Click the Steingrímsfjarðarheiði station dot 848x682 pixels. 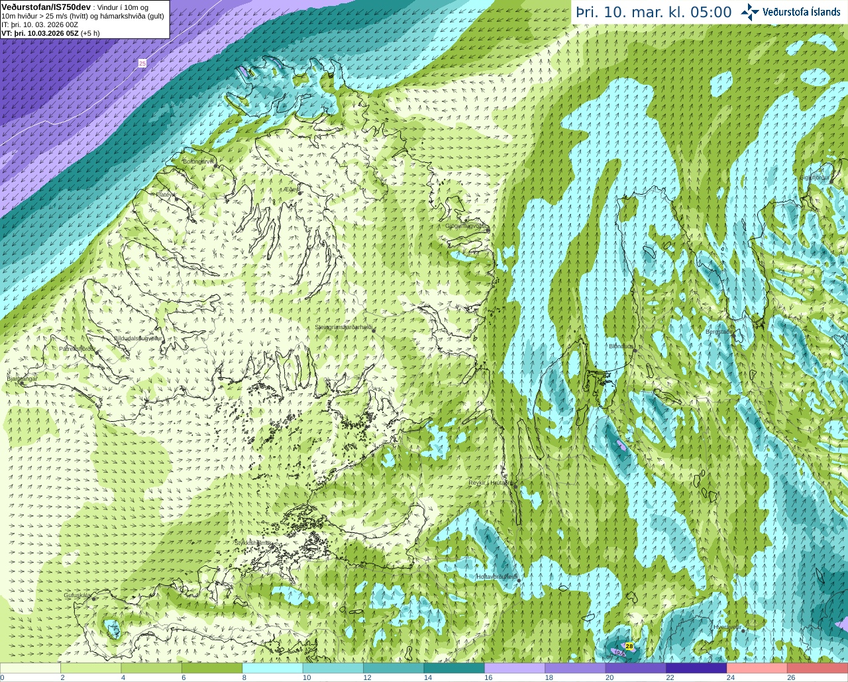(372, 329)
